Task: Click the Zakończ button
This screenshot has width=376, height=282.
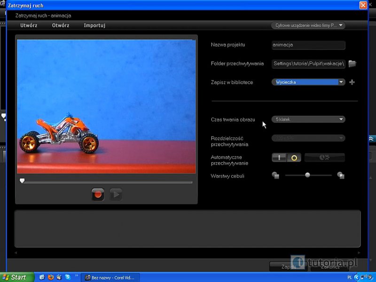Action: (x=330, y=266)
